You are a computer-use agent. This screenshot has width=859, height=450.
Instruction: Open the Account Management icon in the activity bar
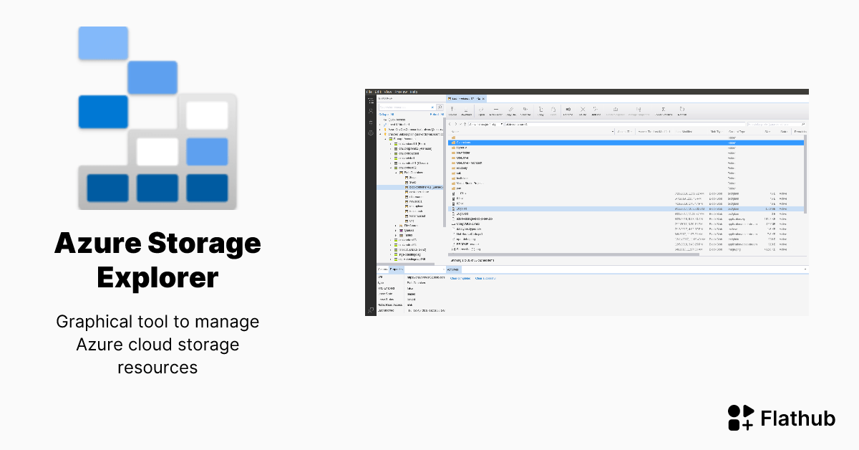tap(369, 112)
